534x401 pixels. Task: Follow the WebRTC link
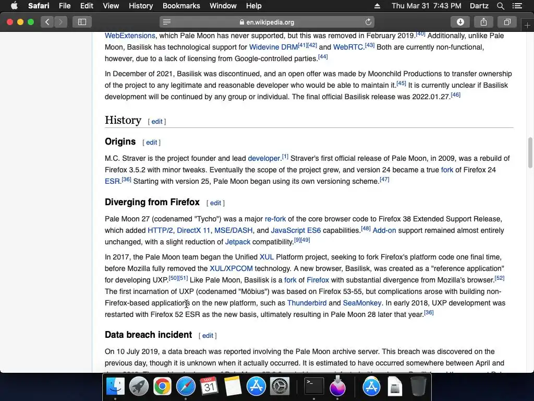[348, 47]
